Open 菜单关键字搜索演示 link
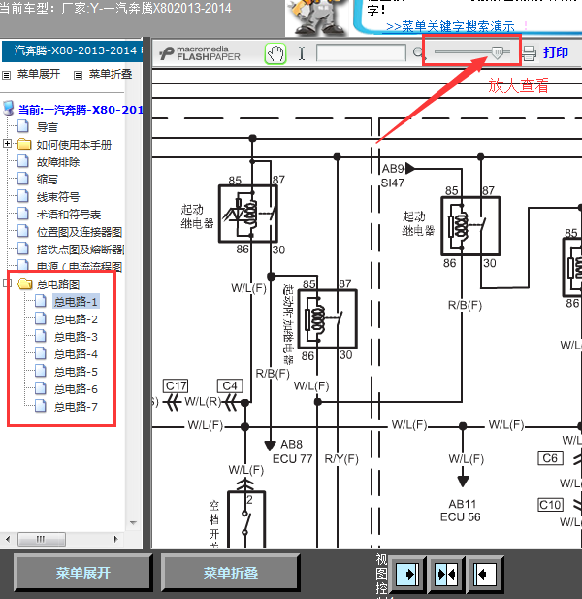Image resolution: width=582 pixels, height=599 pixels. click(450, 27)
